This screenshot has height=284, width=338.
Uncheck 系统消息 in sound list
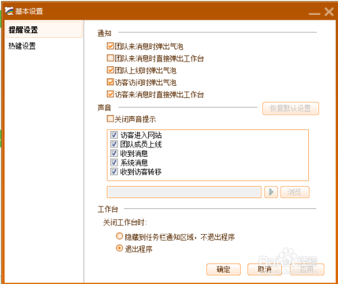(x=114, y=162)
